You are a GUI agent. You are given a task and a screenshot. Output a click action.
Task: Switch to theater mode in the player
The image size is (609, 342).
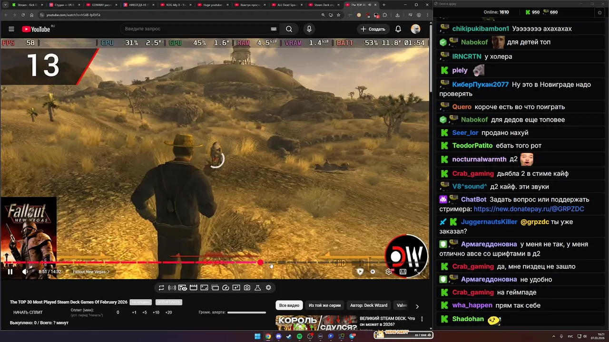pyautogui.click(x=403, y=272)
